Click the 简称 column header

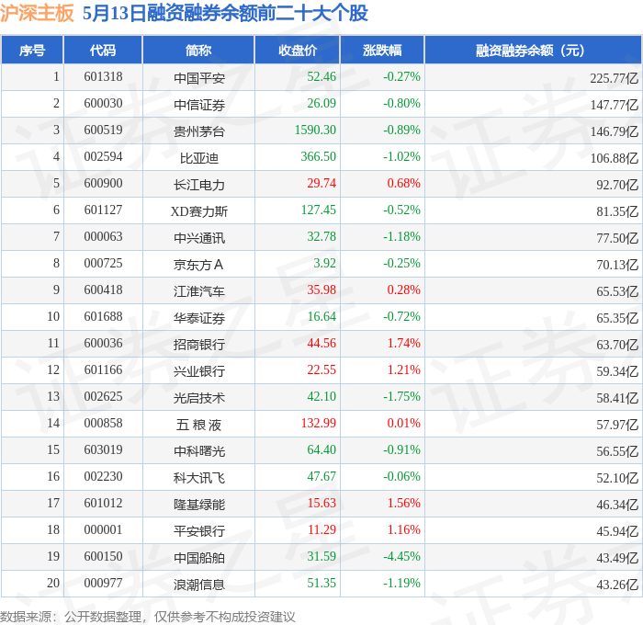pyautogui.click(x=198, y=50)
